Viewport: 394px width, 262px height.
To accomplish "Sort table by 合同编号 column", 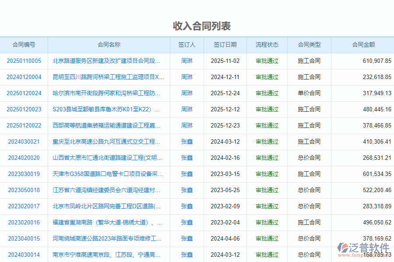I will click(x=24, y=45).
